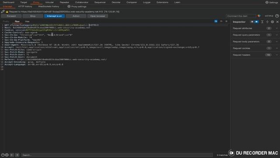This screenshot has height=158, width=280.
Task: Switch Inspector to left-side docked layout icon
Action: click(252, 22)
